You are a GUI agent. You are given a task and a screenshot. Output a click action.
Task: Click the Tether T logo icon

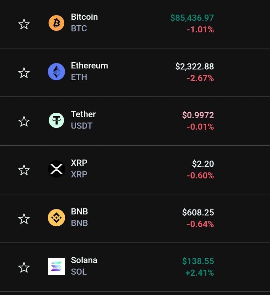tap(56, 120)
